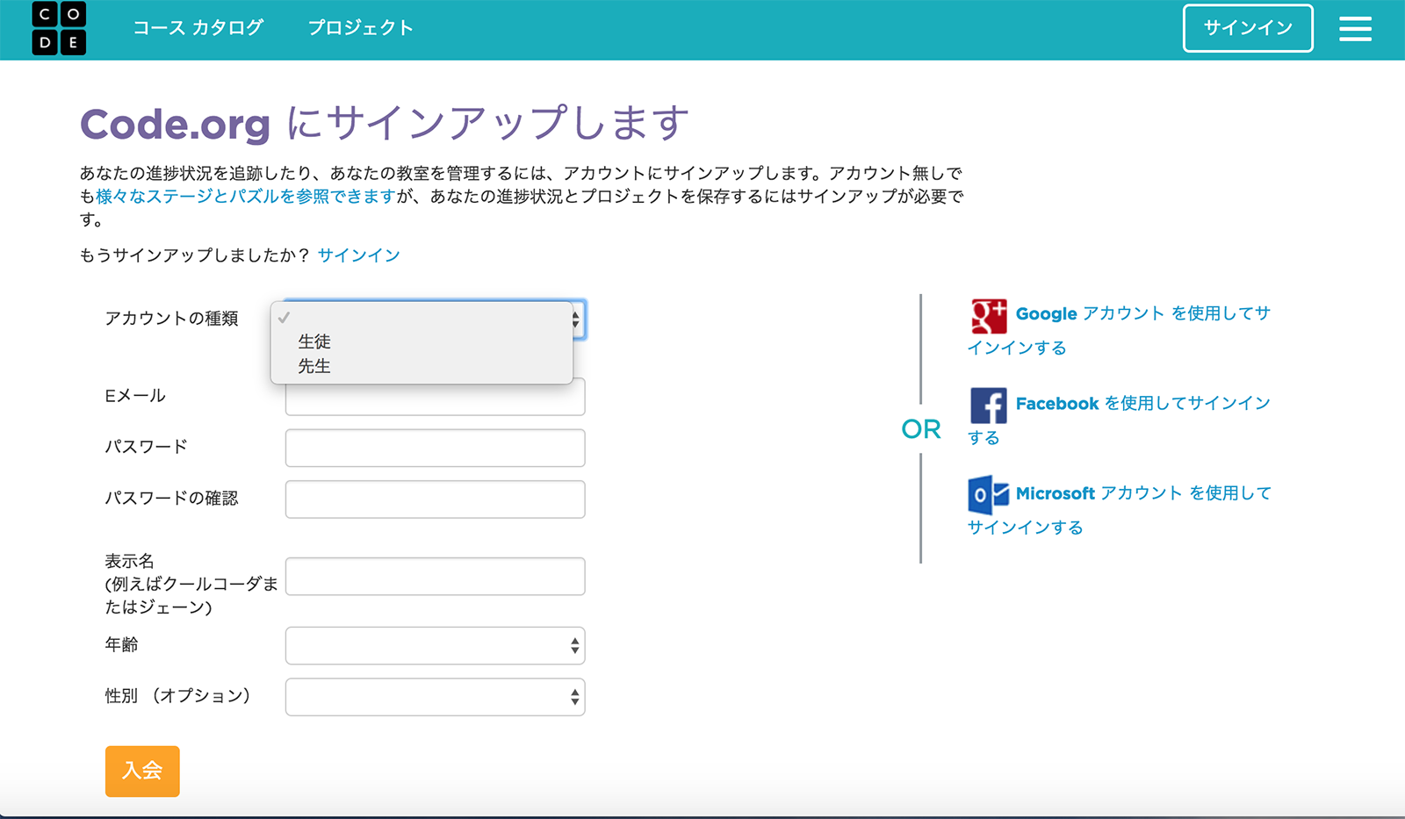The height and width of the screenshot is (819, 1405).
Task: Click the Google Plus icon
Action: 989,316
